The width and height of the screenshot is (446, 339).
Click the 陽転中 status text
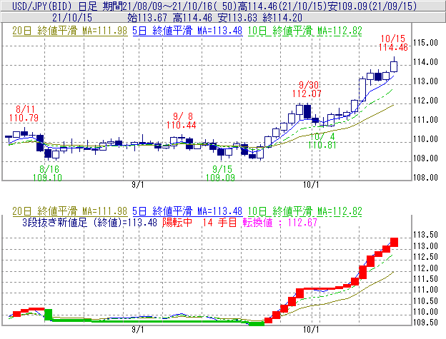177,222
